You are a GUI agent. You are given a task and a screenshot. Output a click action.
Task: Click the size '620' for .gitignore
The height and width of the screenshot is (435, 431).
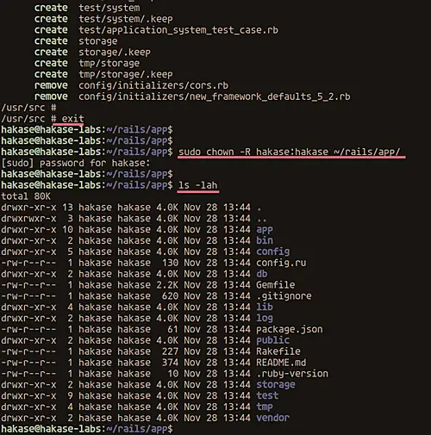pyautogui.click(x=170, y=296)
